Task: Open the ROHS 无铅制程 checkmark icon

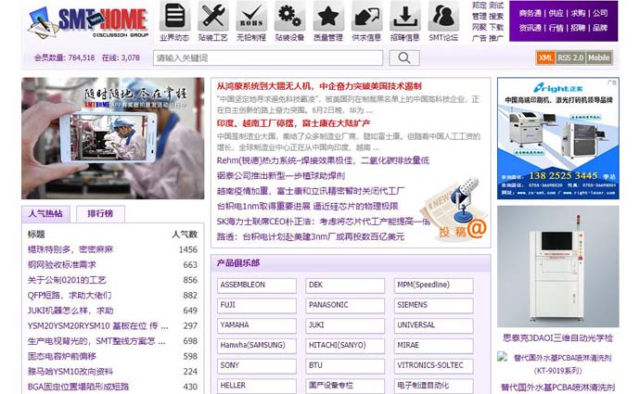Action: [251, 16]
